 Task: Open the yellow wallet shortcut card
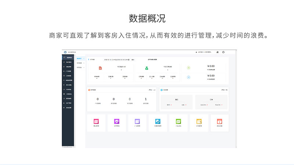tap(199, 123)
